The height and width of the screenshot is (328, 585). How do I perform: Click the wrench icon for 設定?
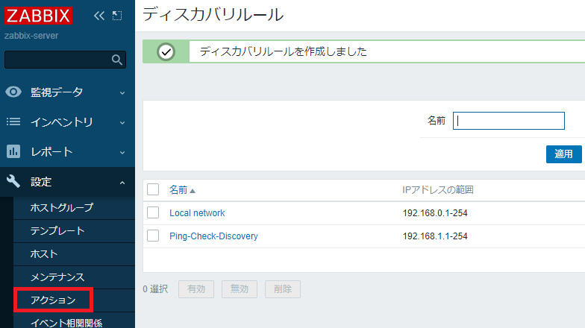13,181
